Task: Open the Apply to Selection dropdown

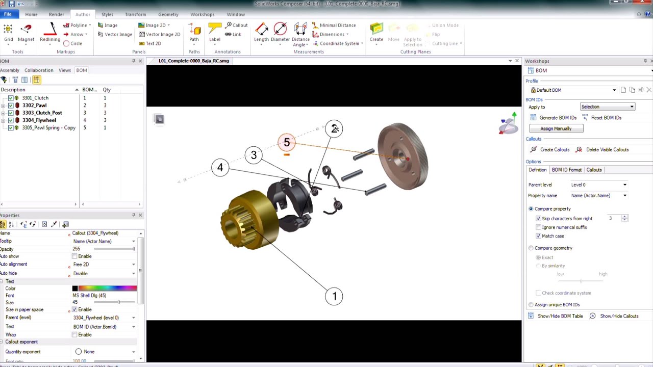Action: pos(608,107)
